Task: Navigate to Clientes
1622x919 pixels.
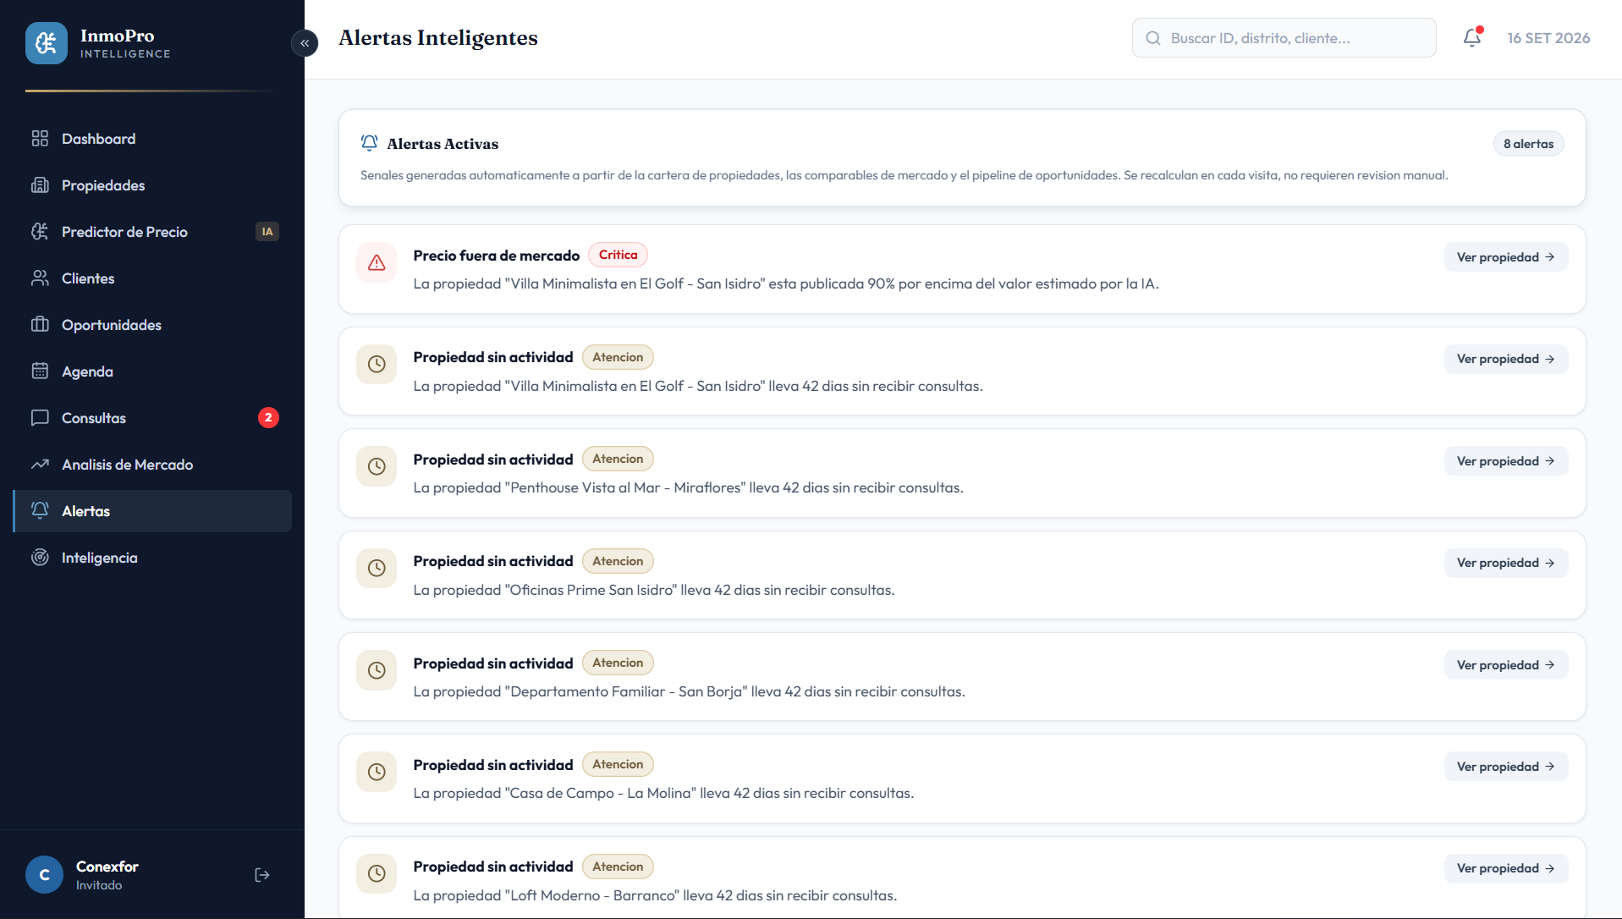Action: point(152,278)
